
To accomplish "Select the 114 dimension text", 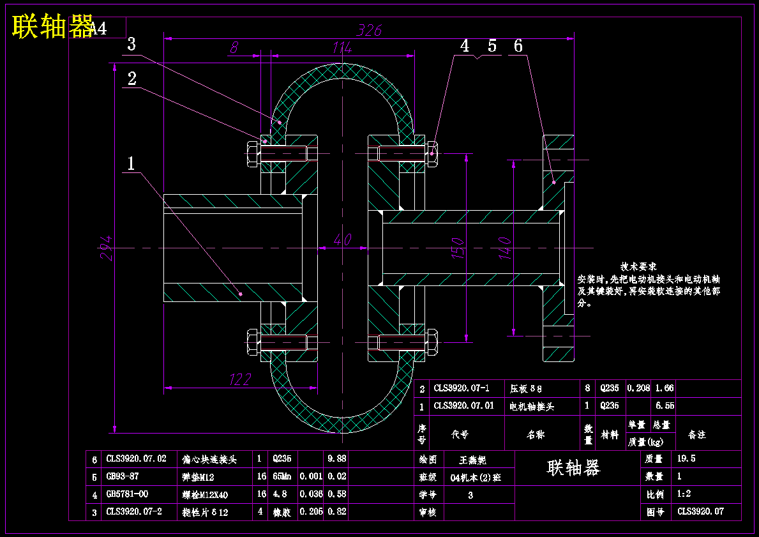I will (342, 48).
